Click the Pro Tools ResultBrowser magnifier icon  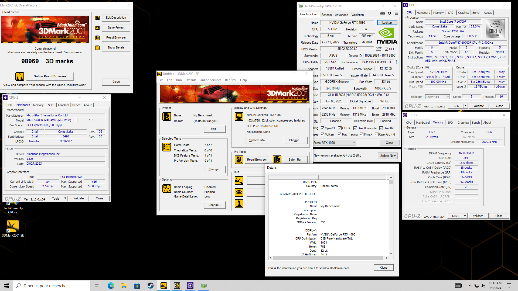click(x=239, y=160)
